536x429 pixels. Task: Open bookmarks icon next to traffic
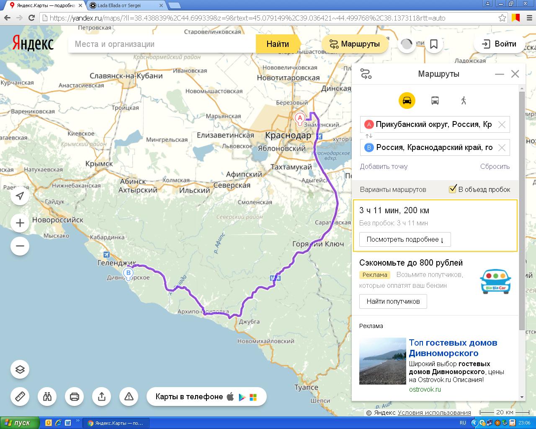tap(434, 44)
